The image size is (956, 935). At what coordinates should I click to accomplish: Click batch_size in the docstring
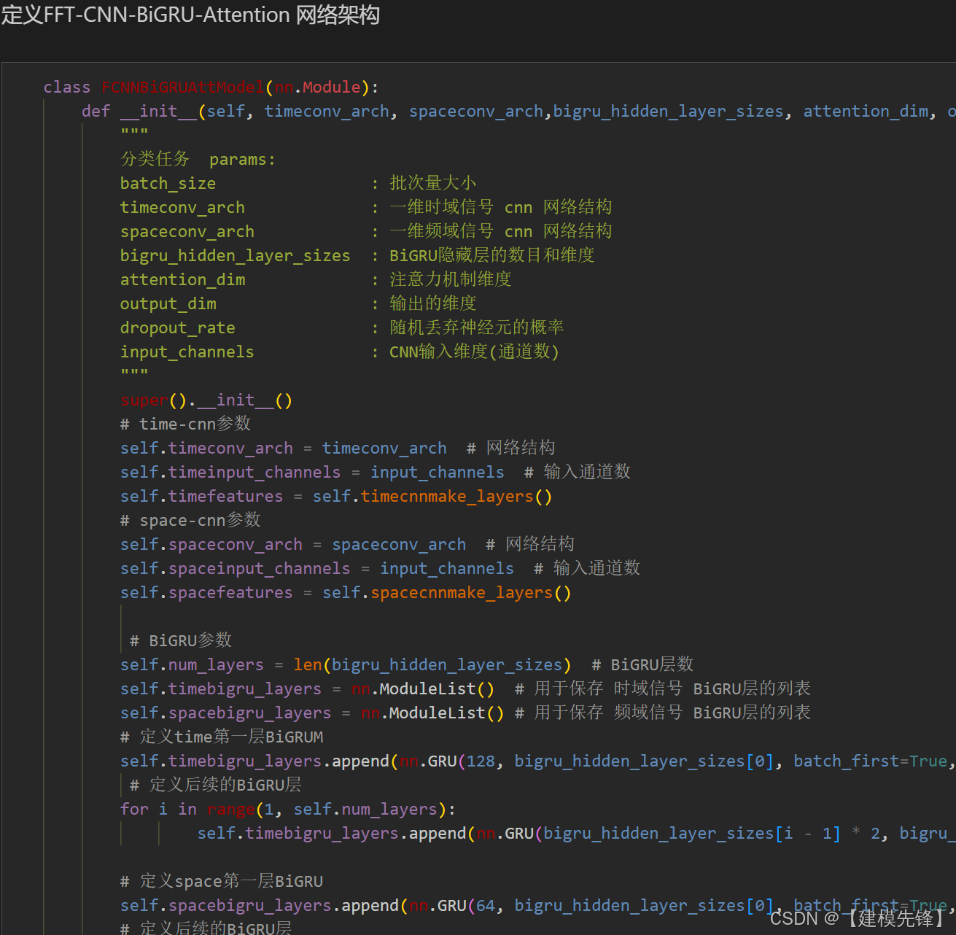168,184
